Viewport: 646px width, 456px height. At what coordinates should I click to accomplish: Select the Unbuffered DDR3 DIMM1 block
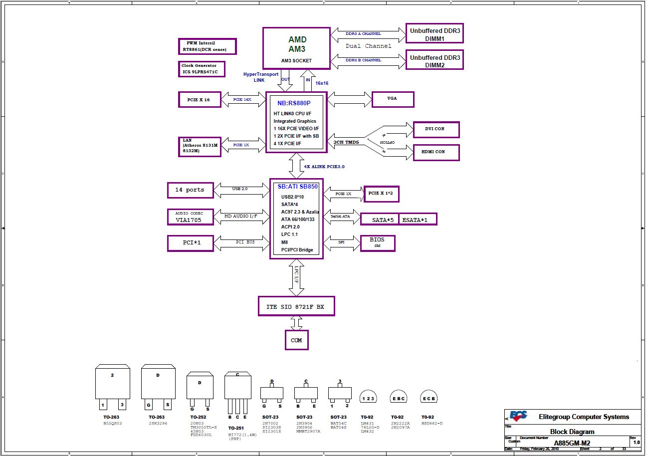[x=434, y=34]
